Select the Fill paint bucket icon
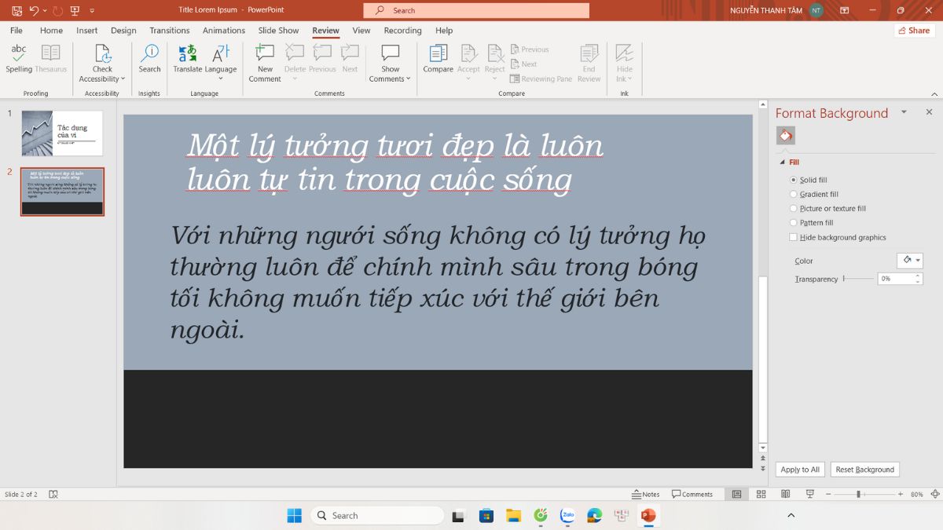 click(x=786, y=135)
